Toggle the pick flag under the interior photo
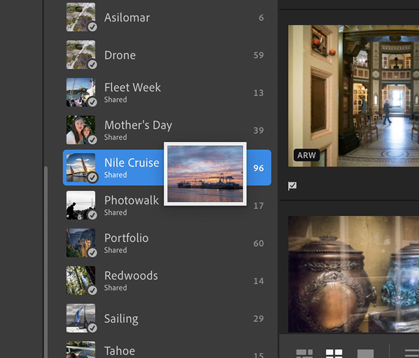419x358 pixels. pos(292,186)
